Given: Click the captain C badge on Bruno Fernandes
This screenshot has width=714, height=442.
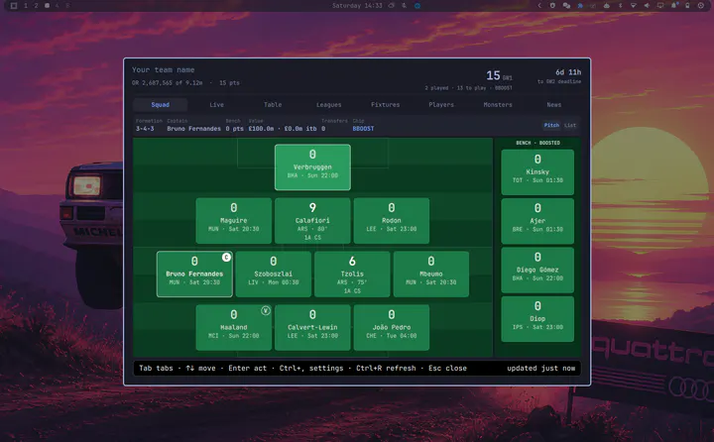Looking at the screenshot, I should click(226, 258).
